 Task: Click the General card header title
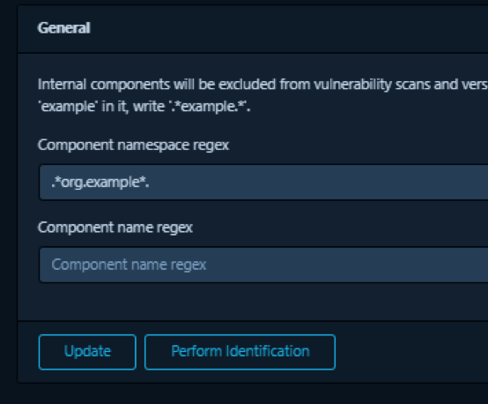click(64, 27)
